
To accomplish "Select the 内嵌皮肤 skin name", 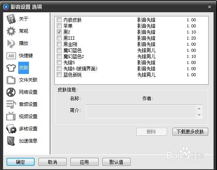I will [72, 20].
